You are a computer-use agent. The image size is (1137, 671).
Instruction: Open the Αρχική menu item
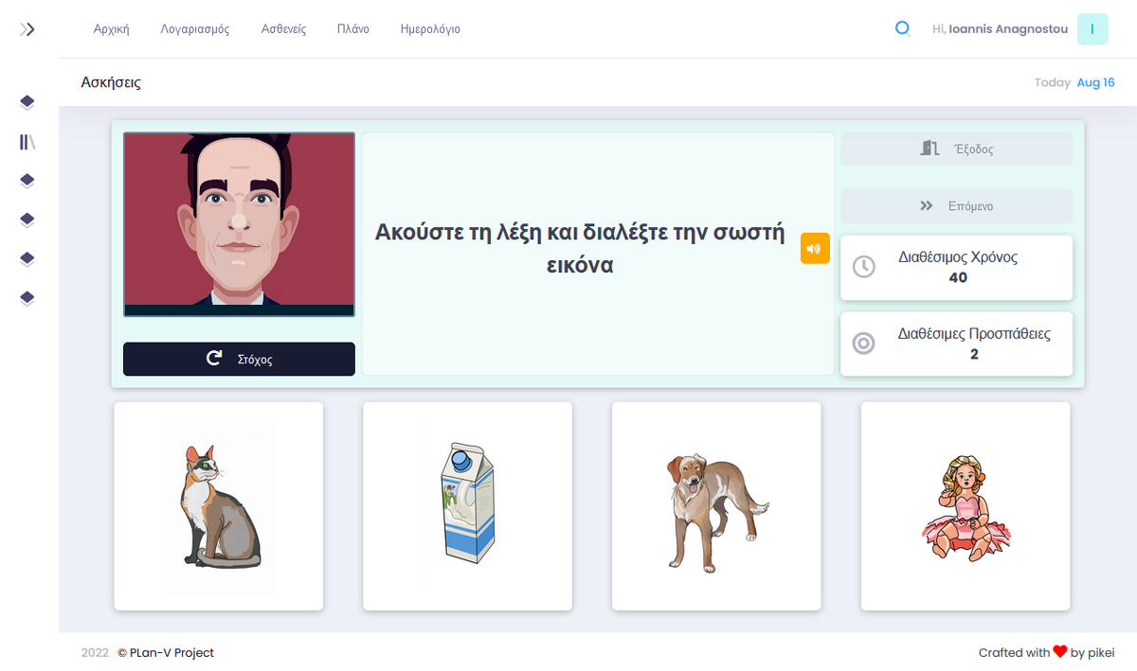111,29
